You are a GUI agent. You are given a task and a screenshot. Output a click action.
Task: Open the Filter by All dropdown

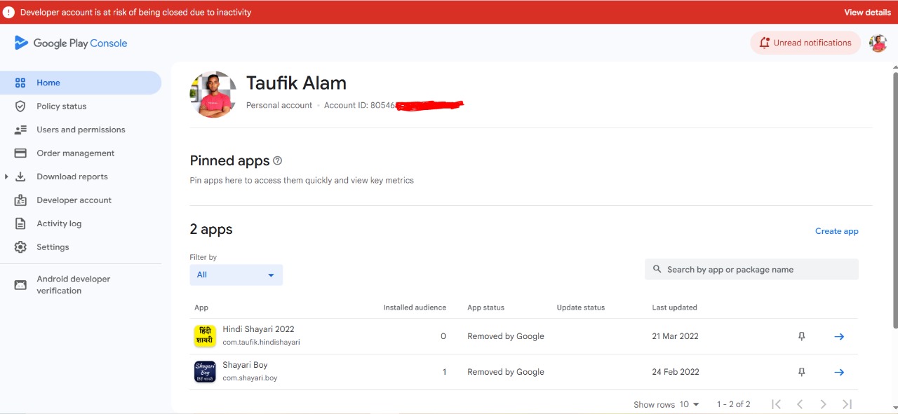click(236, 275)
